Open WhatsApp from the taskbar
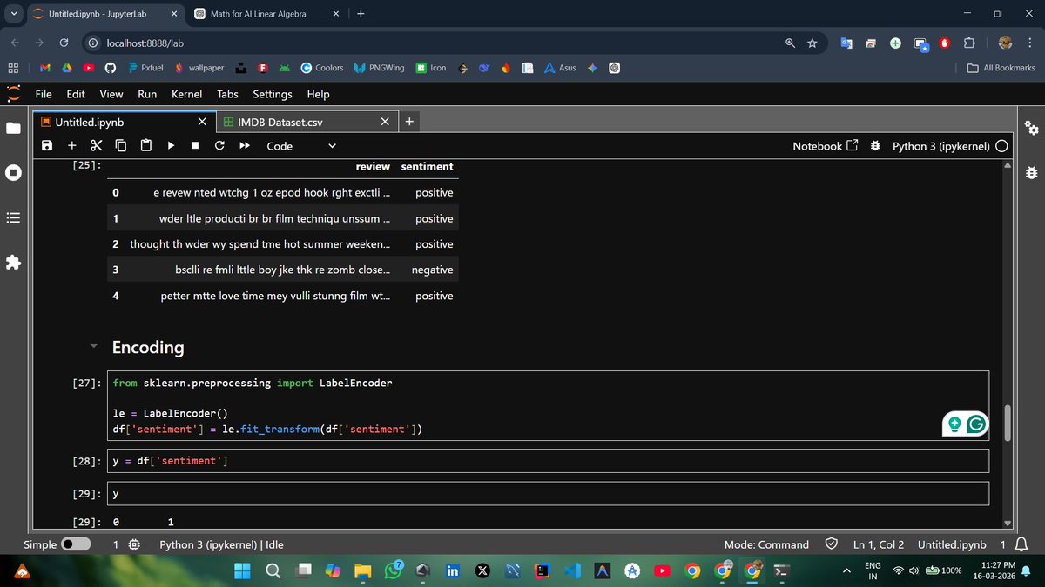 pos(393,571)
